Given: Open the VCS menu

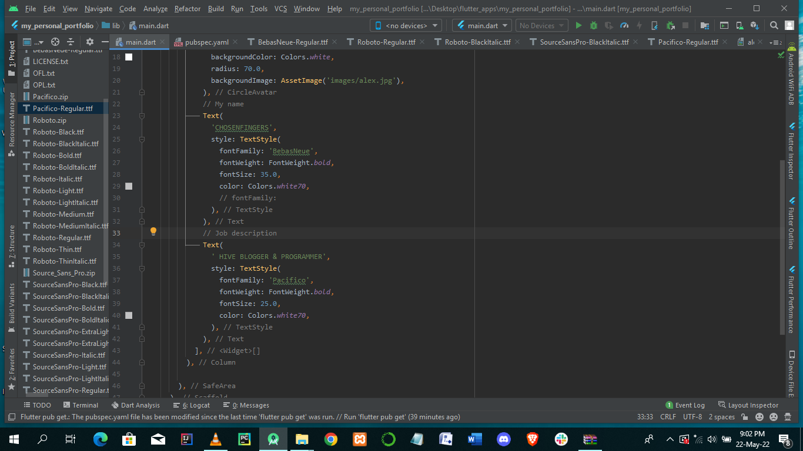Looking at the screenshot, I should click(x=280, y=9).
